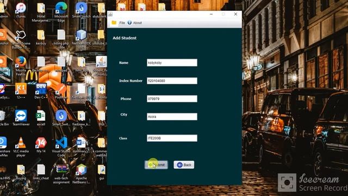Viewport: 348px width, 196px height.
Task: Click the Phone label text
Action: (x=126, y=99)
